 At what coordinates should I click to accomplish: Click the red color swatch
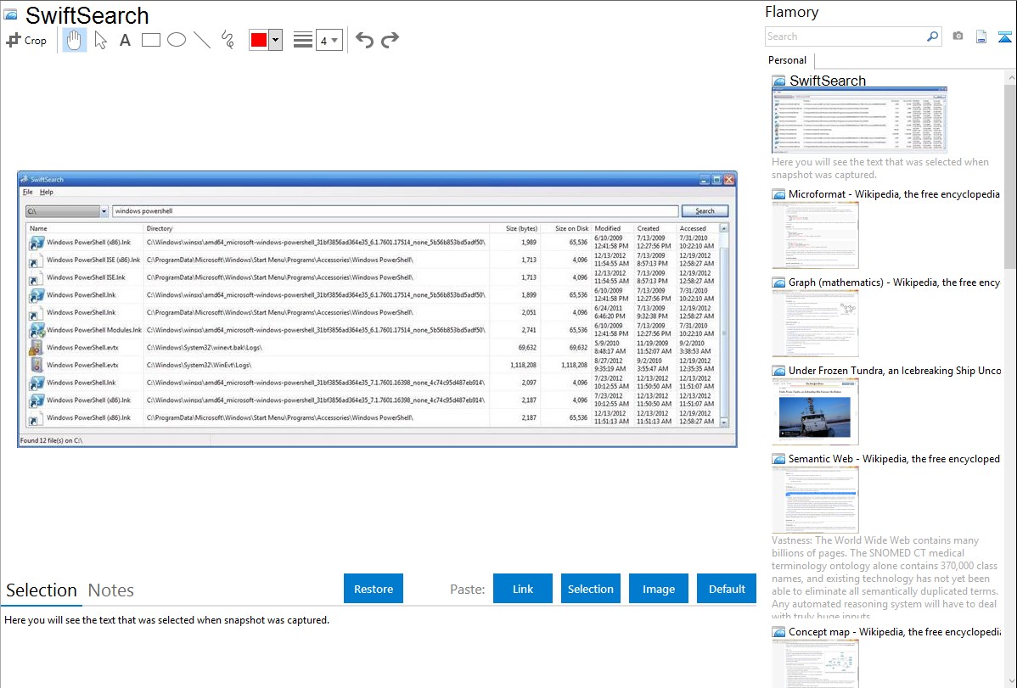point(259,41)
